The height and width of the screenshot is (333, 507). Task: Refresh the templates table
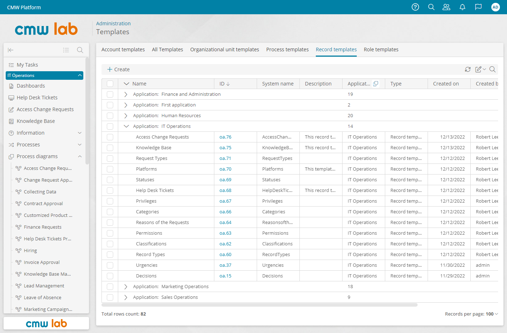468,69
